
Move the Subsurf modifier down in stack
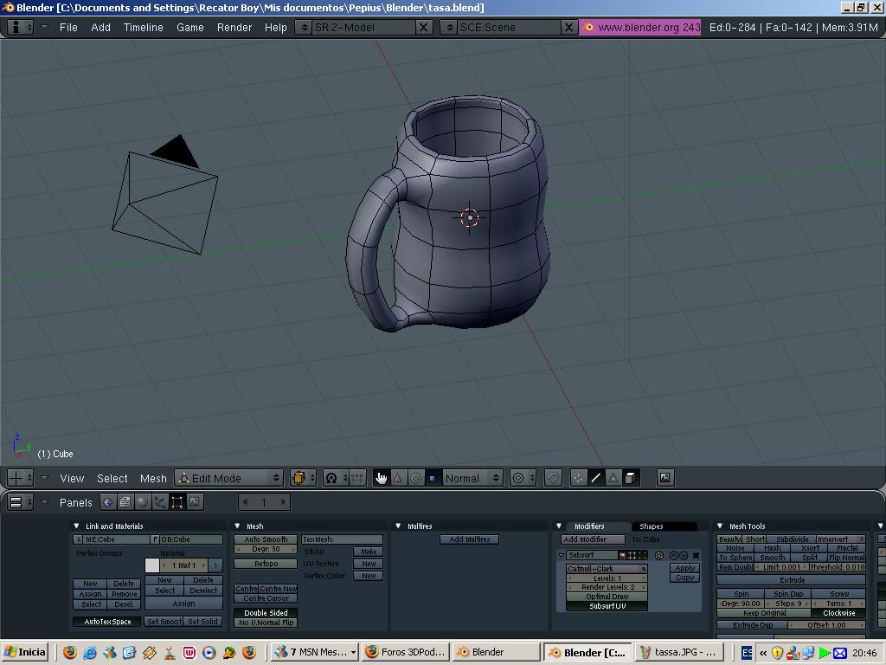684,555
